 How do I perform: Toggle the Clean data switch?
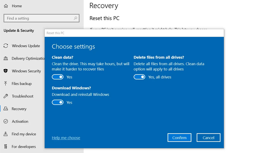[x=58, y=77]
